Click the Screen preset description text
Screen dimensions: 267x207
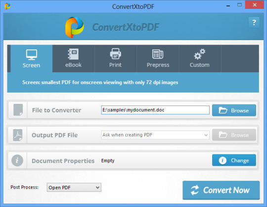100,83
